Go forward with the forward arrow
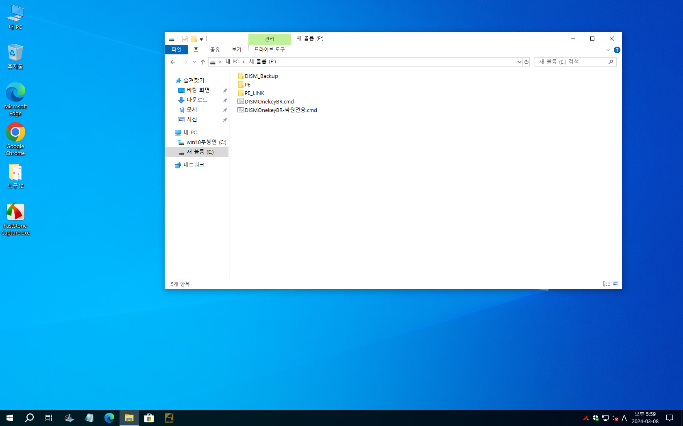The height and width of the screenshot is (426, 683). pyautogui.click(x=185, y=62)
